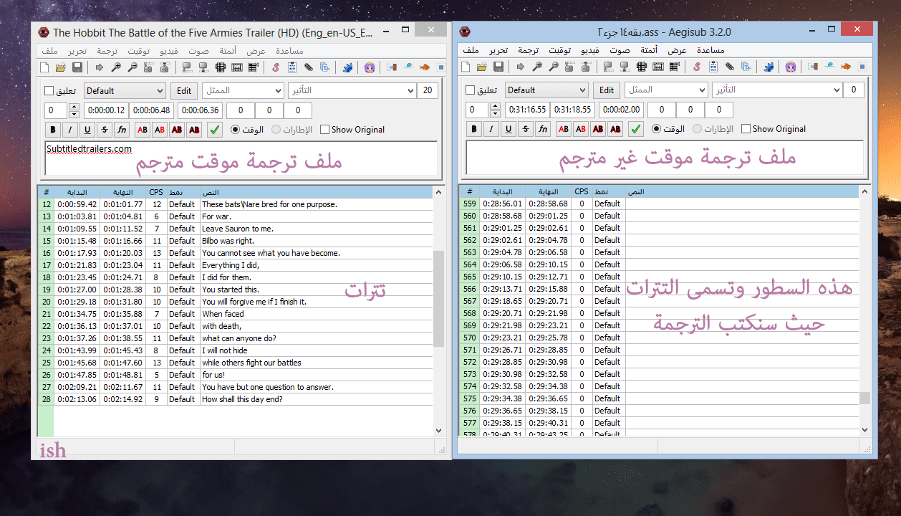Open مساعدة menu in Aegisub 3.2.0 window
The height and width of the screenshot is (516, 901).
(710, 50)
